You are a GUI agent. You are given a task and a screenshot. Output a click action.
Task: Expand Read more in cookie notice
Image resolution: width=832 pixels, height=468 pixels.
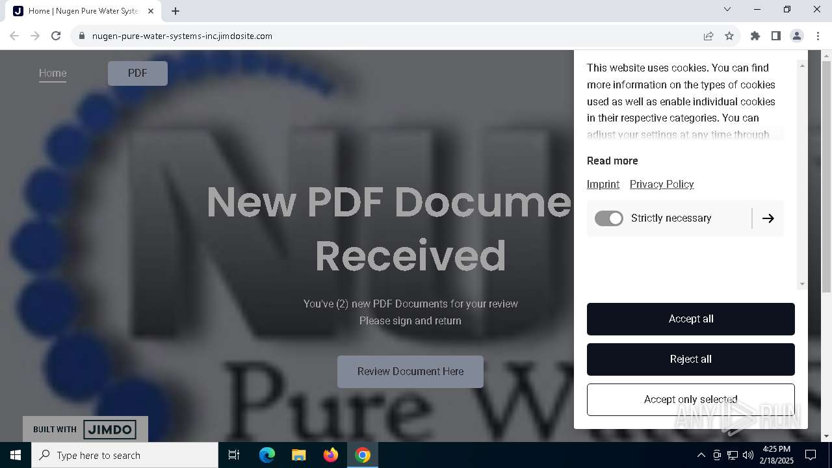[612, 161]
